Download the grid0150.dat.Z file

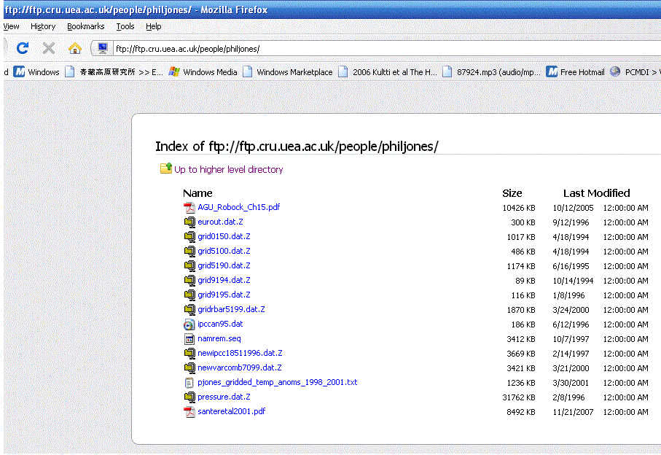click(224, 236)
